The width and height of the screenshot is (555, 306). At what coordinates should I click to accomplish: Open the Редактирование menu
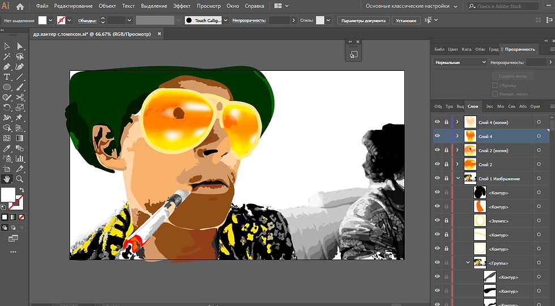(73, 6)
